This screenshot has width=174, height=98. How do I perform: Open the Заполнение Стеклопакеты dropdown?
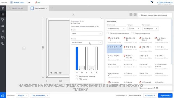(116, 29)
